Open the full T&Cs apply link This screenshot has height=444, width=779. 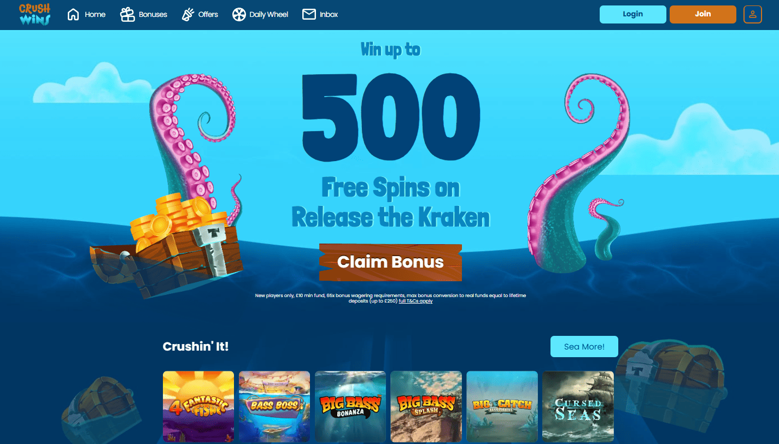[x=415, y=301]
